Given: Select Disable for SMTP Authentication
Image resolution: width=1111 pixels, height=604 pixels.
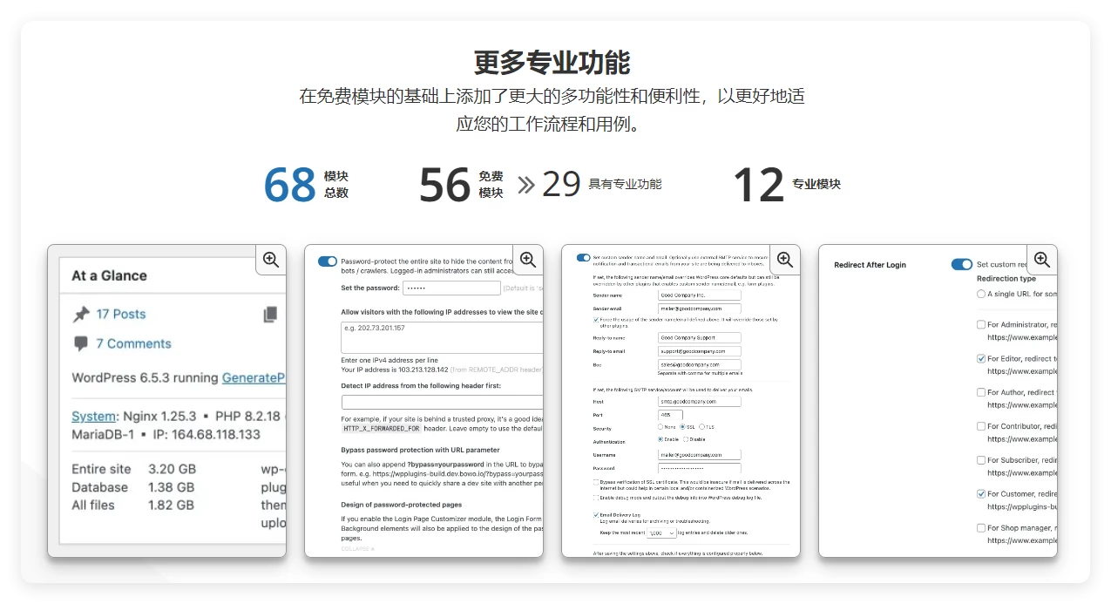Looking at the screenshot, I should point(686,439).
